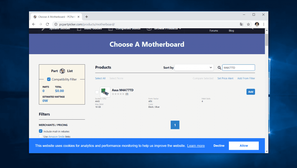This screenshot has width=297, height=168.
Task: Click the browser forward arrow
Action: [x=41, y=24]
